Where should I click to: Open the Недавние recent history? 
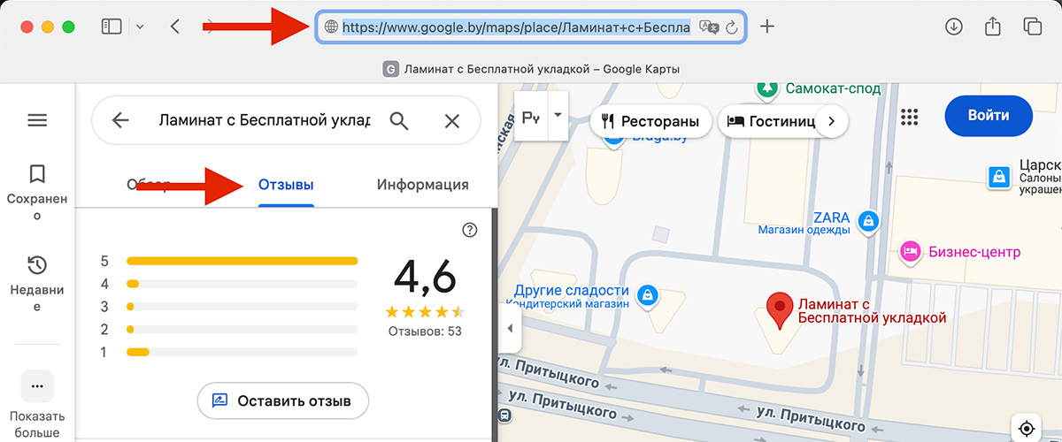(x=37, y=283)
